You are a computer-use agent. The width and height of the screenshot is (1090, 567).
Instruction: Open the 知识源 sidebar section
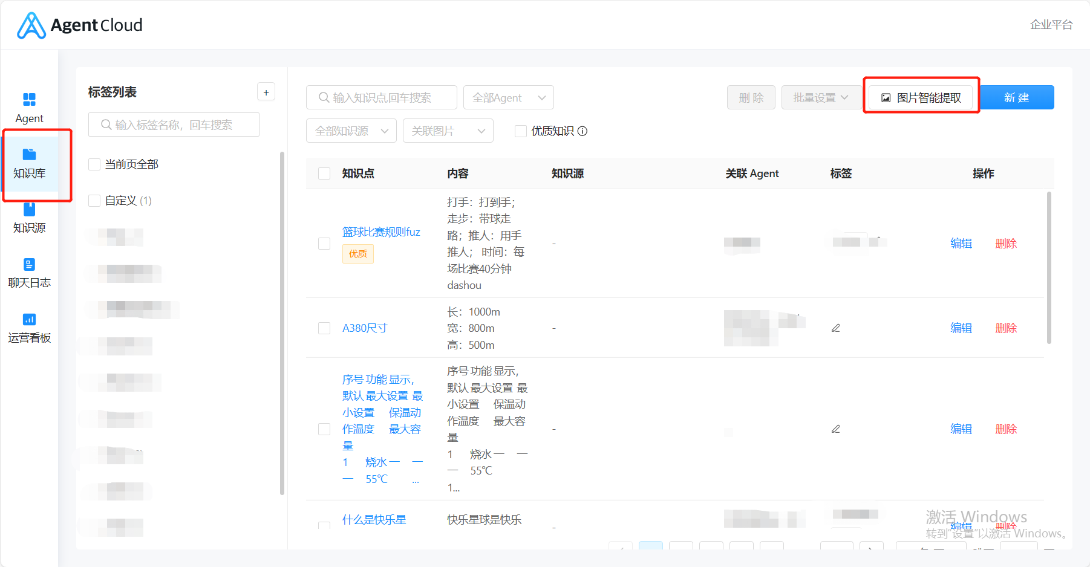29,218
